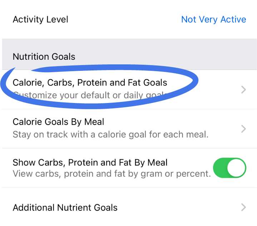Tap chevron on Calorie, Carbs, Protein and Fat Goals
Image resolution: width=257 pixels, height=226 pixels.
pos(243,89)
